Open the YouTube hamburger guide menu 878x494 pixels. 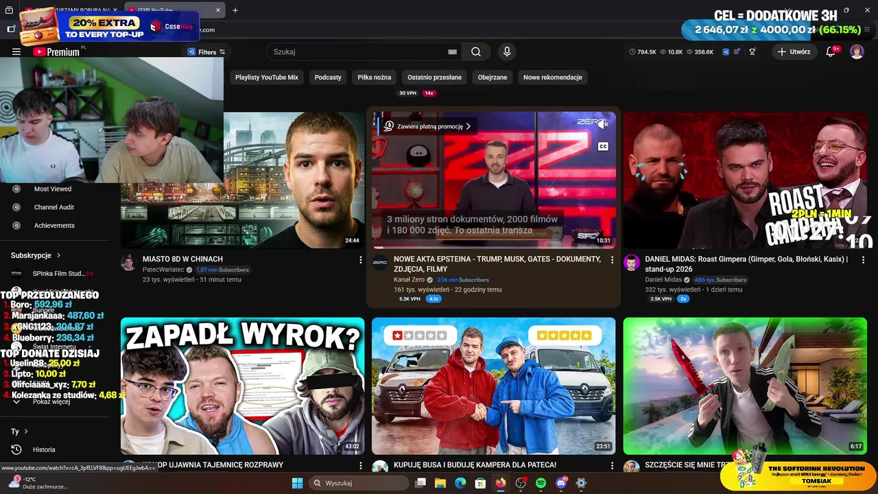click(x=16, y=51)
